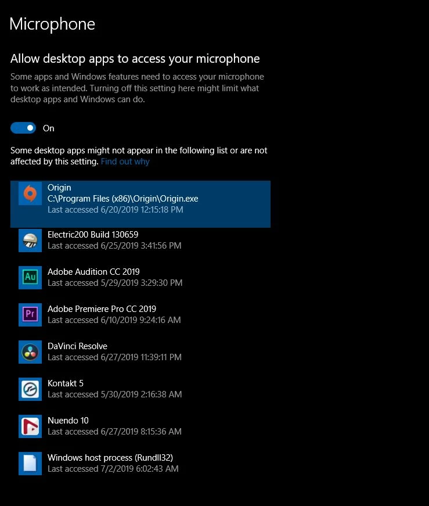Select 'Adobe Audition CC 2019' entry name
Screen dimensions: 429x506
[x=93, y=272]
